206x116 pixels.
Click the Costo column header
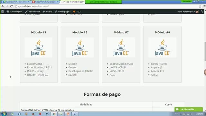click(168, 104)
